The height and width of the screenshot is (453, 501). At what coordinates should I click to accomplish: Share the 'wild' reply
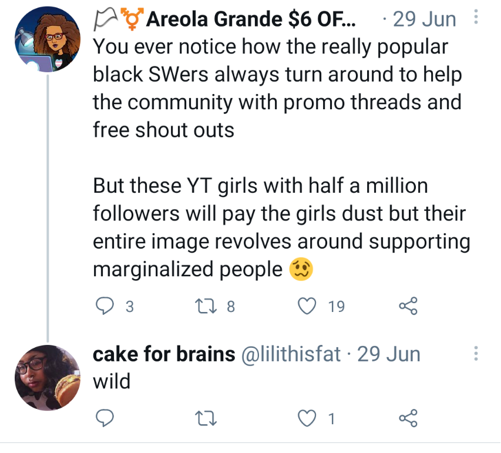pos(408,418)
